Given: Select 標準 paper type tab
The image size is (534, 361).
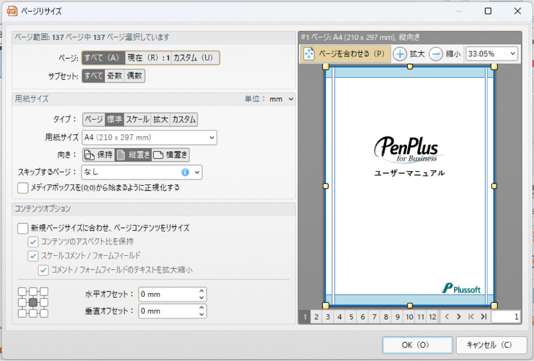Looking at the screenshot, I should click(x=114, y=119).
